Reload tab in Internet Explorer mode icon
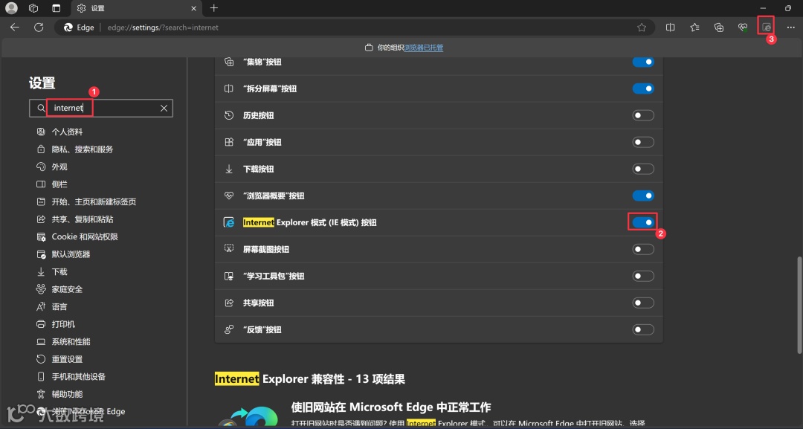The height and width of the screenshot is (429, 803). [766, 28]
